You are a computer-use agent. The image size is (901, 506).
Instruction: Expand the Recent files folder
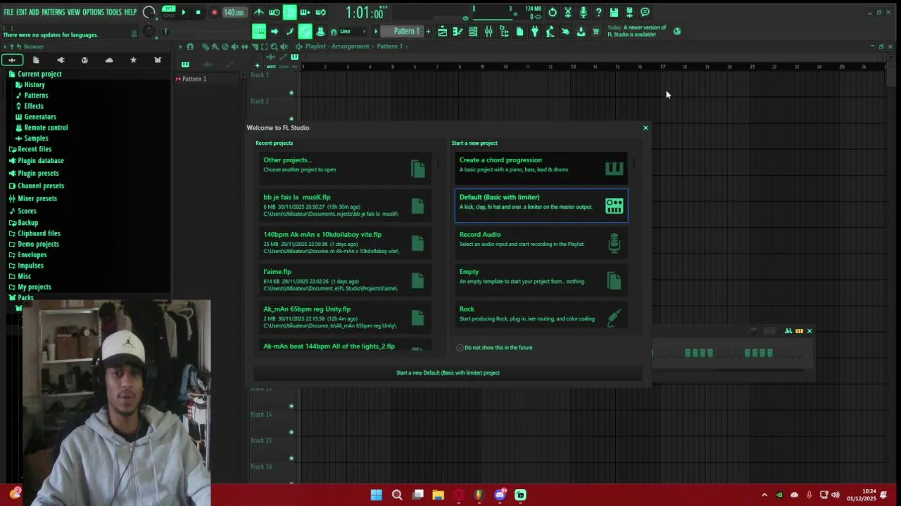(x=34, y=149)
